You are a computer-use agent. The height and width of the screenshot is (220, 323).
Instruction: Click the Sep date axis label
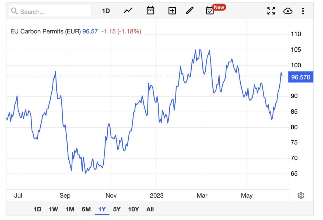(65, 195)
